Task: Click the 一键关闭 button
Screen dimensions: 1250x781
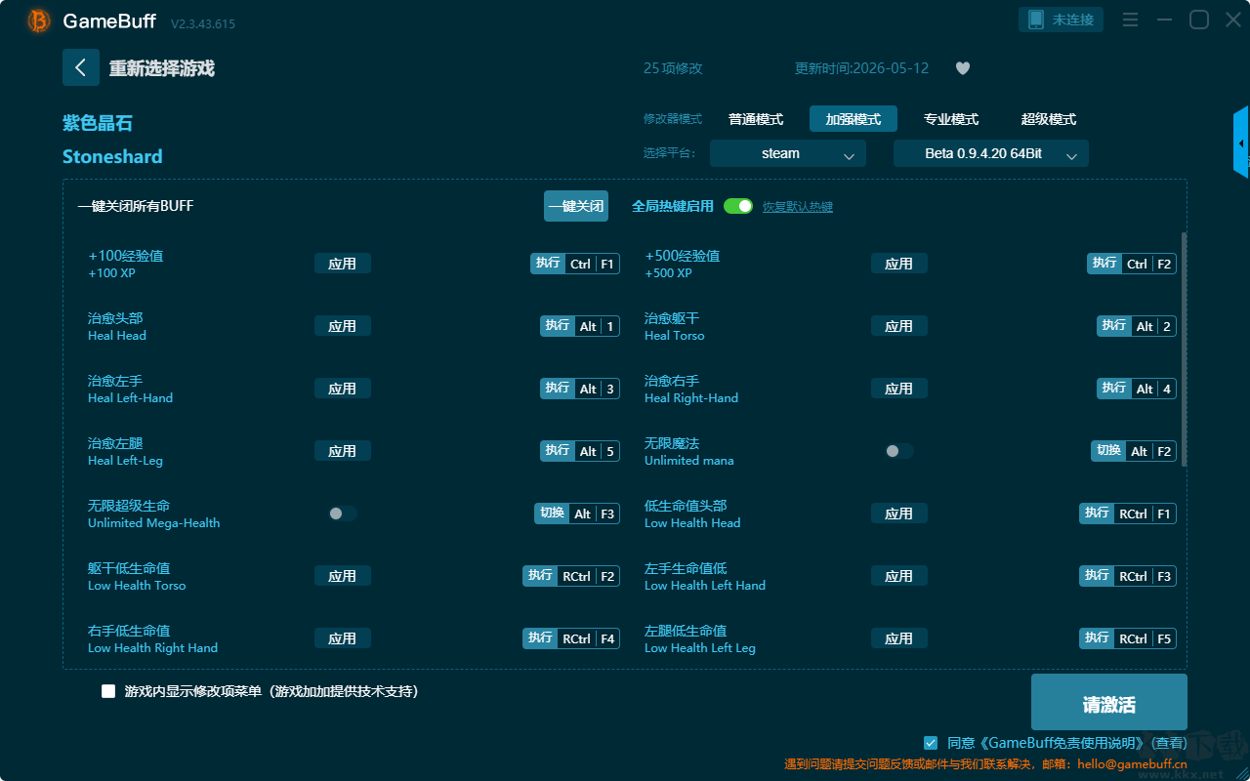Action: (576, 206)
